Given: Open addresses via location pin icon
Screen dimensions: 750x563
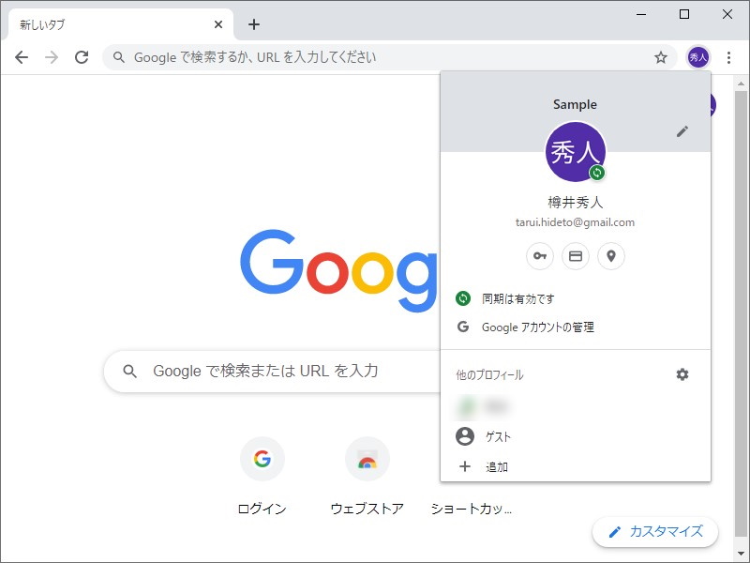Looking at the screenshot, I should tap(611, 256).
